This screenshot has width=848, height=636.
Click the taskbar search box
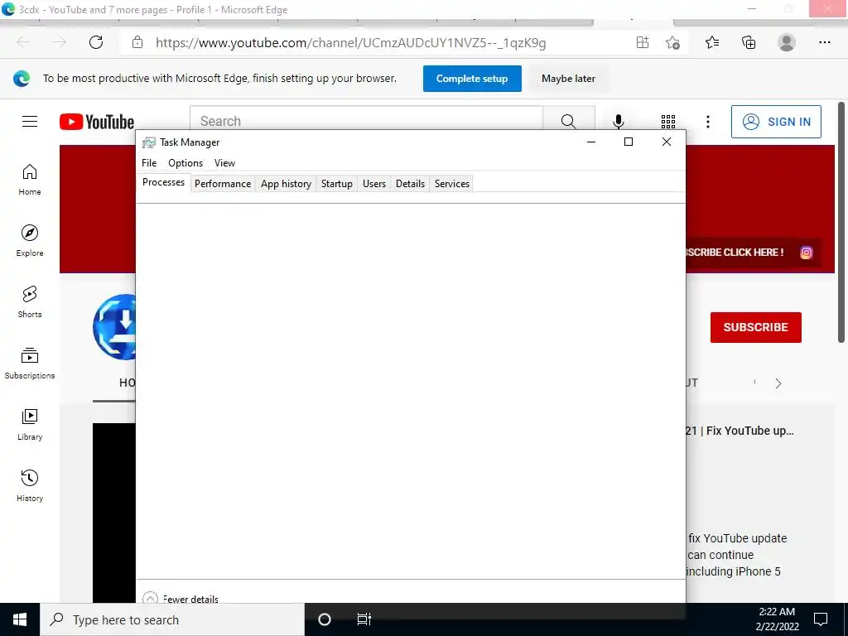[x=172, y=619]
